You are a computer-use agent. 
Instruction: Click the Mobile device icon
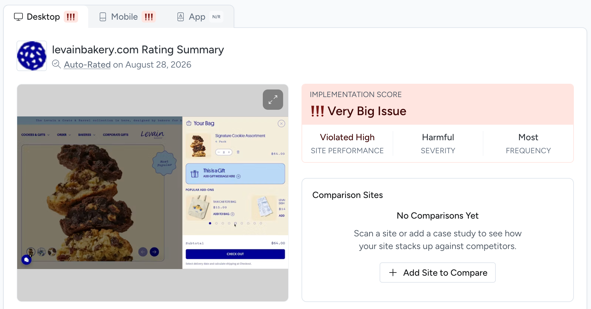103,17
